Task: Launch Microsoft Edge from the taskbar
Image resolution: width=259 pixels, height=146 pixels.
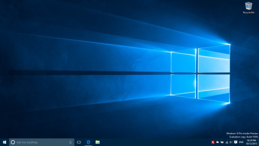Action: click(88, 142)
